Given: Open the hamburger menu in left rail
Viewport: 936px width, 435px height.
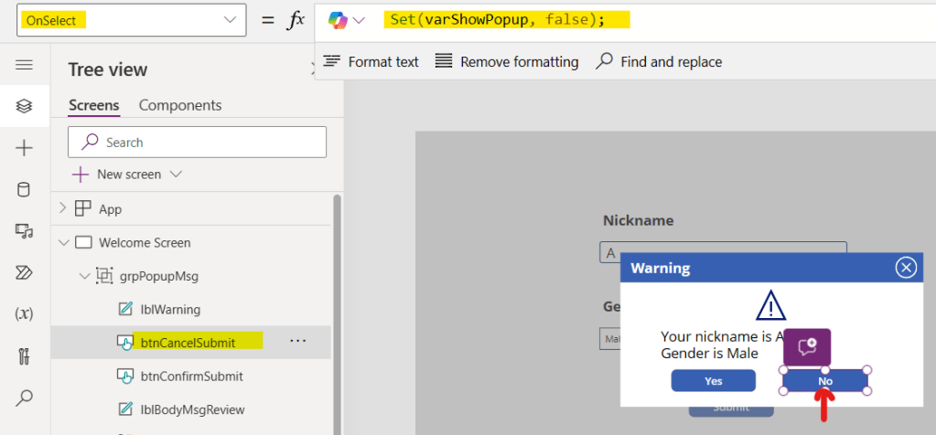Looking at the screenshot, I should [25, 65].
